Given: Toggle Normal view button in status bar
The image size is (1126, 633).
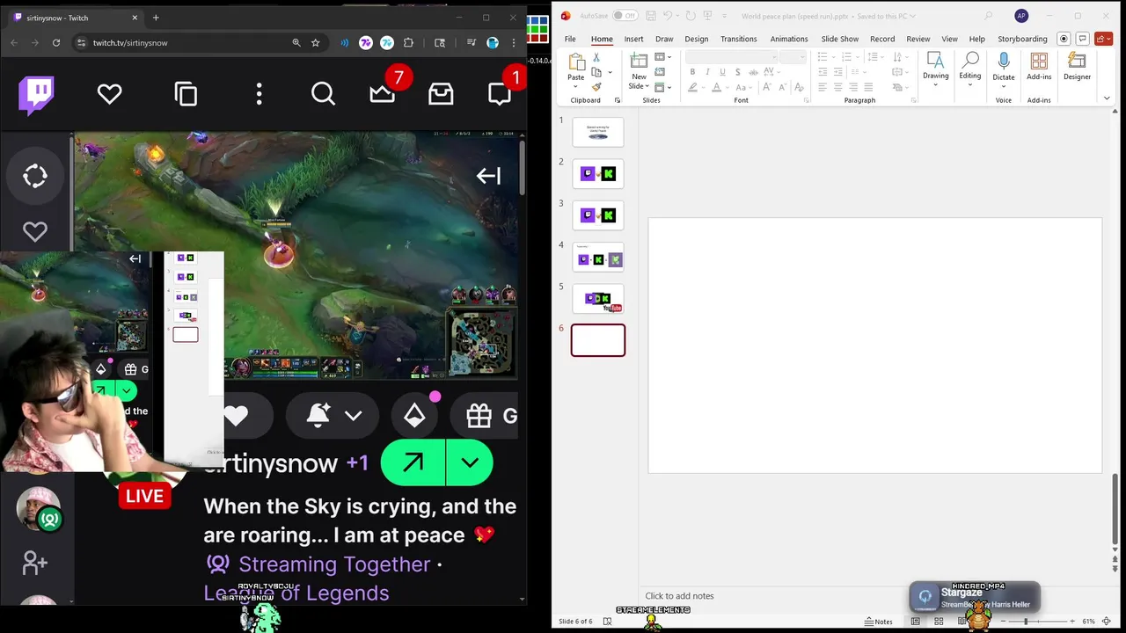Looking at the screenshot, I should [916, 622].
